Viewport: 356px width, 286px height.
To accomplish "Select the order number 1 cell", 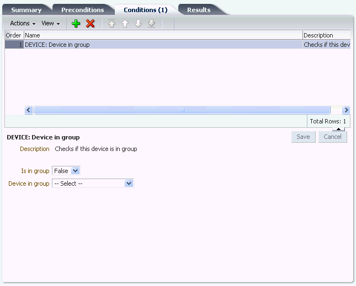I will click(x=14, y=45).
